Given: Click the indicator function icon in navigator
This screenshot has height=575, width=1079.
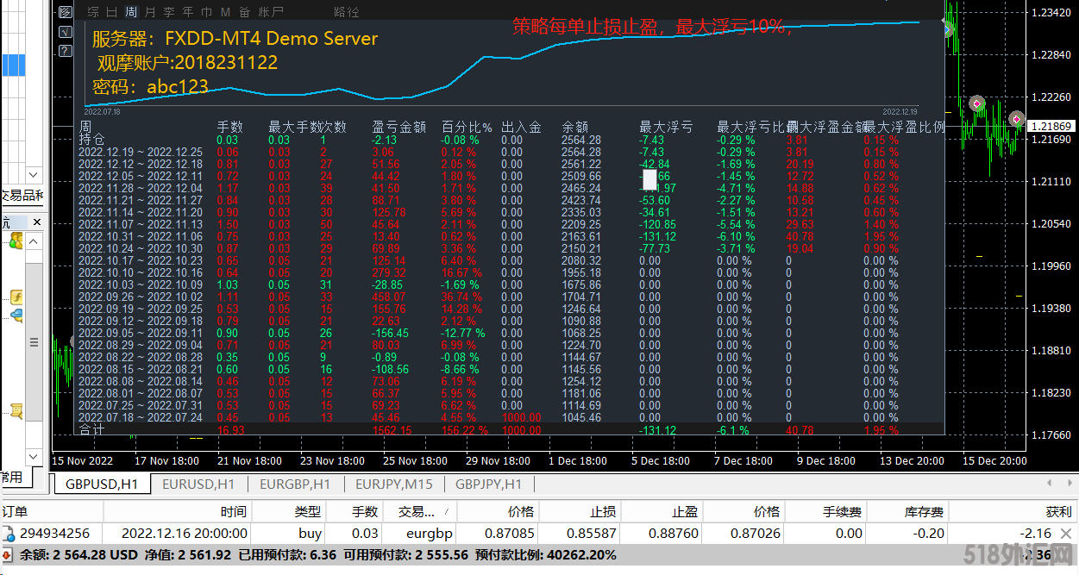Looking at the screenshot, I should (x=16, y=297).
